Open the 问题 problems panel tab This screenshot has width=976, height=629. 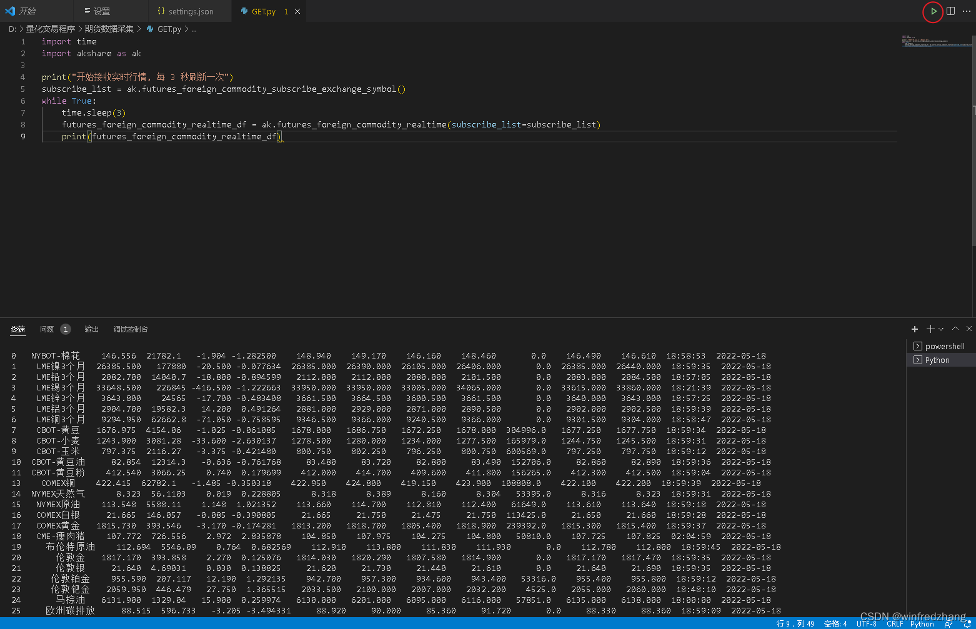(47, 329)
